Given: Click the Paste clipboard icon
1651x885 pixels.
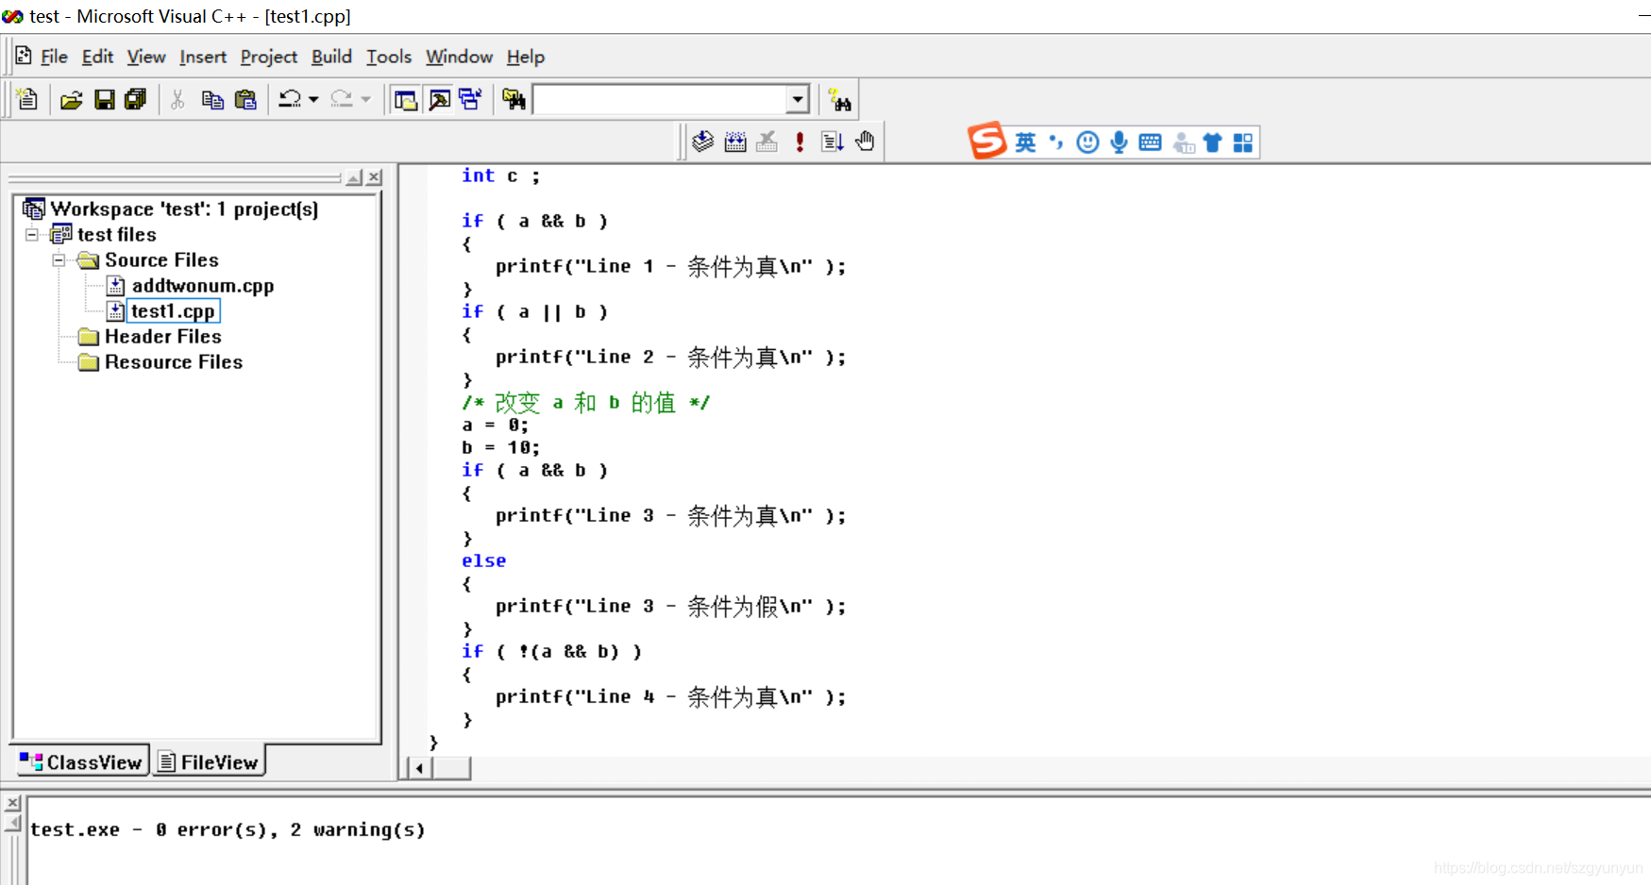Looking at the screenshot, I should 245,99.
